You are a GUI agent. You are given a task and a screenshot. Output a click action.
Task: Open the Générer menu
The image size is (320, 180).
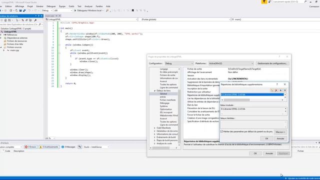(39, 6)
